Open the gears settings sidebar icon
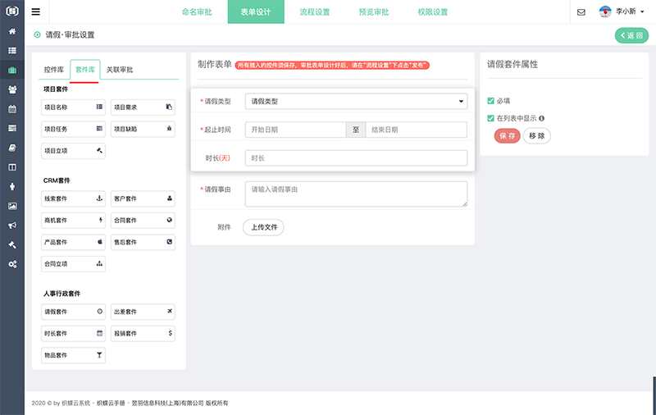 pos(12,264)
